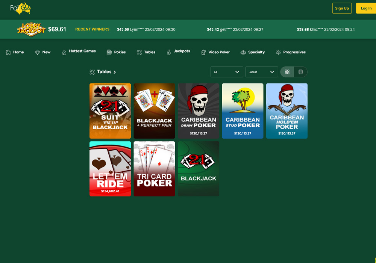
Task: Launch Blackjack + Perfect Pair game
Action: point(154,111)
